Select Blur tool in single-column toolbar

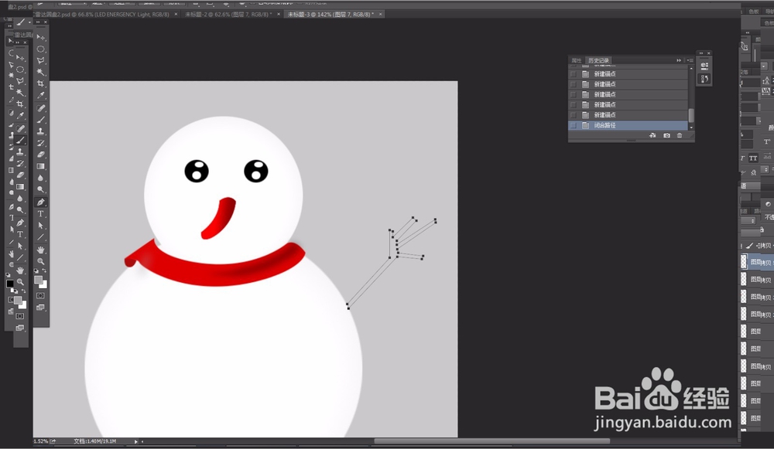tap(40, 178)
